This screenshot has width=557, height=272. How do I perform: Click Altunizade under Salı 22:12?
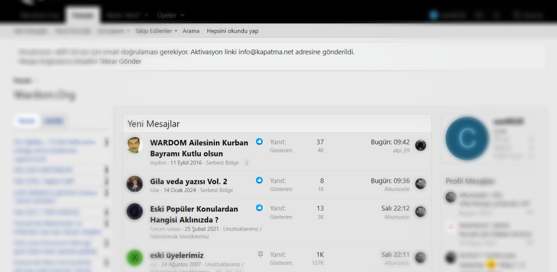(x=397, y=217)
